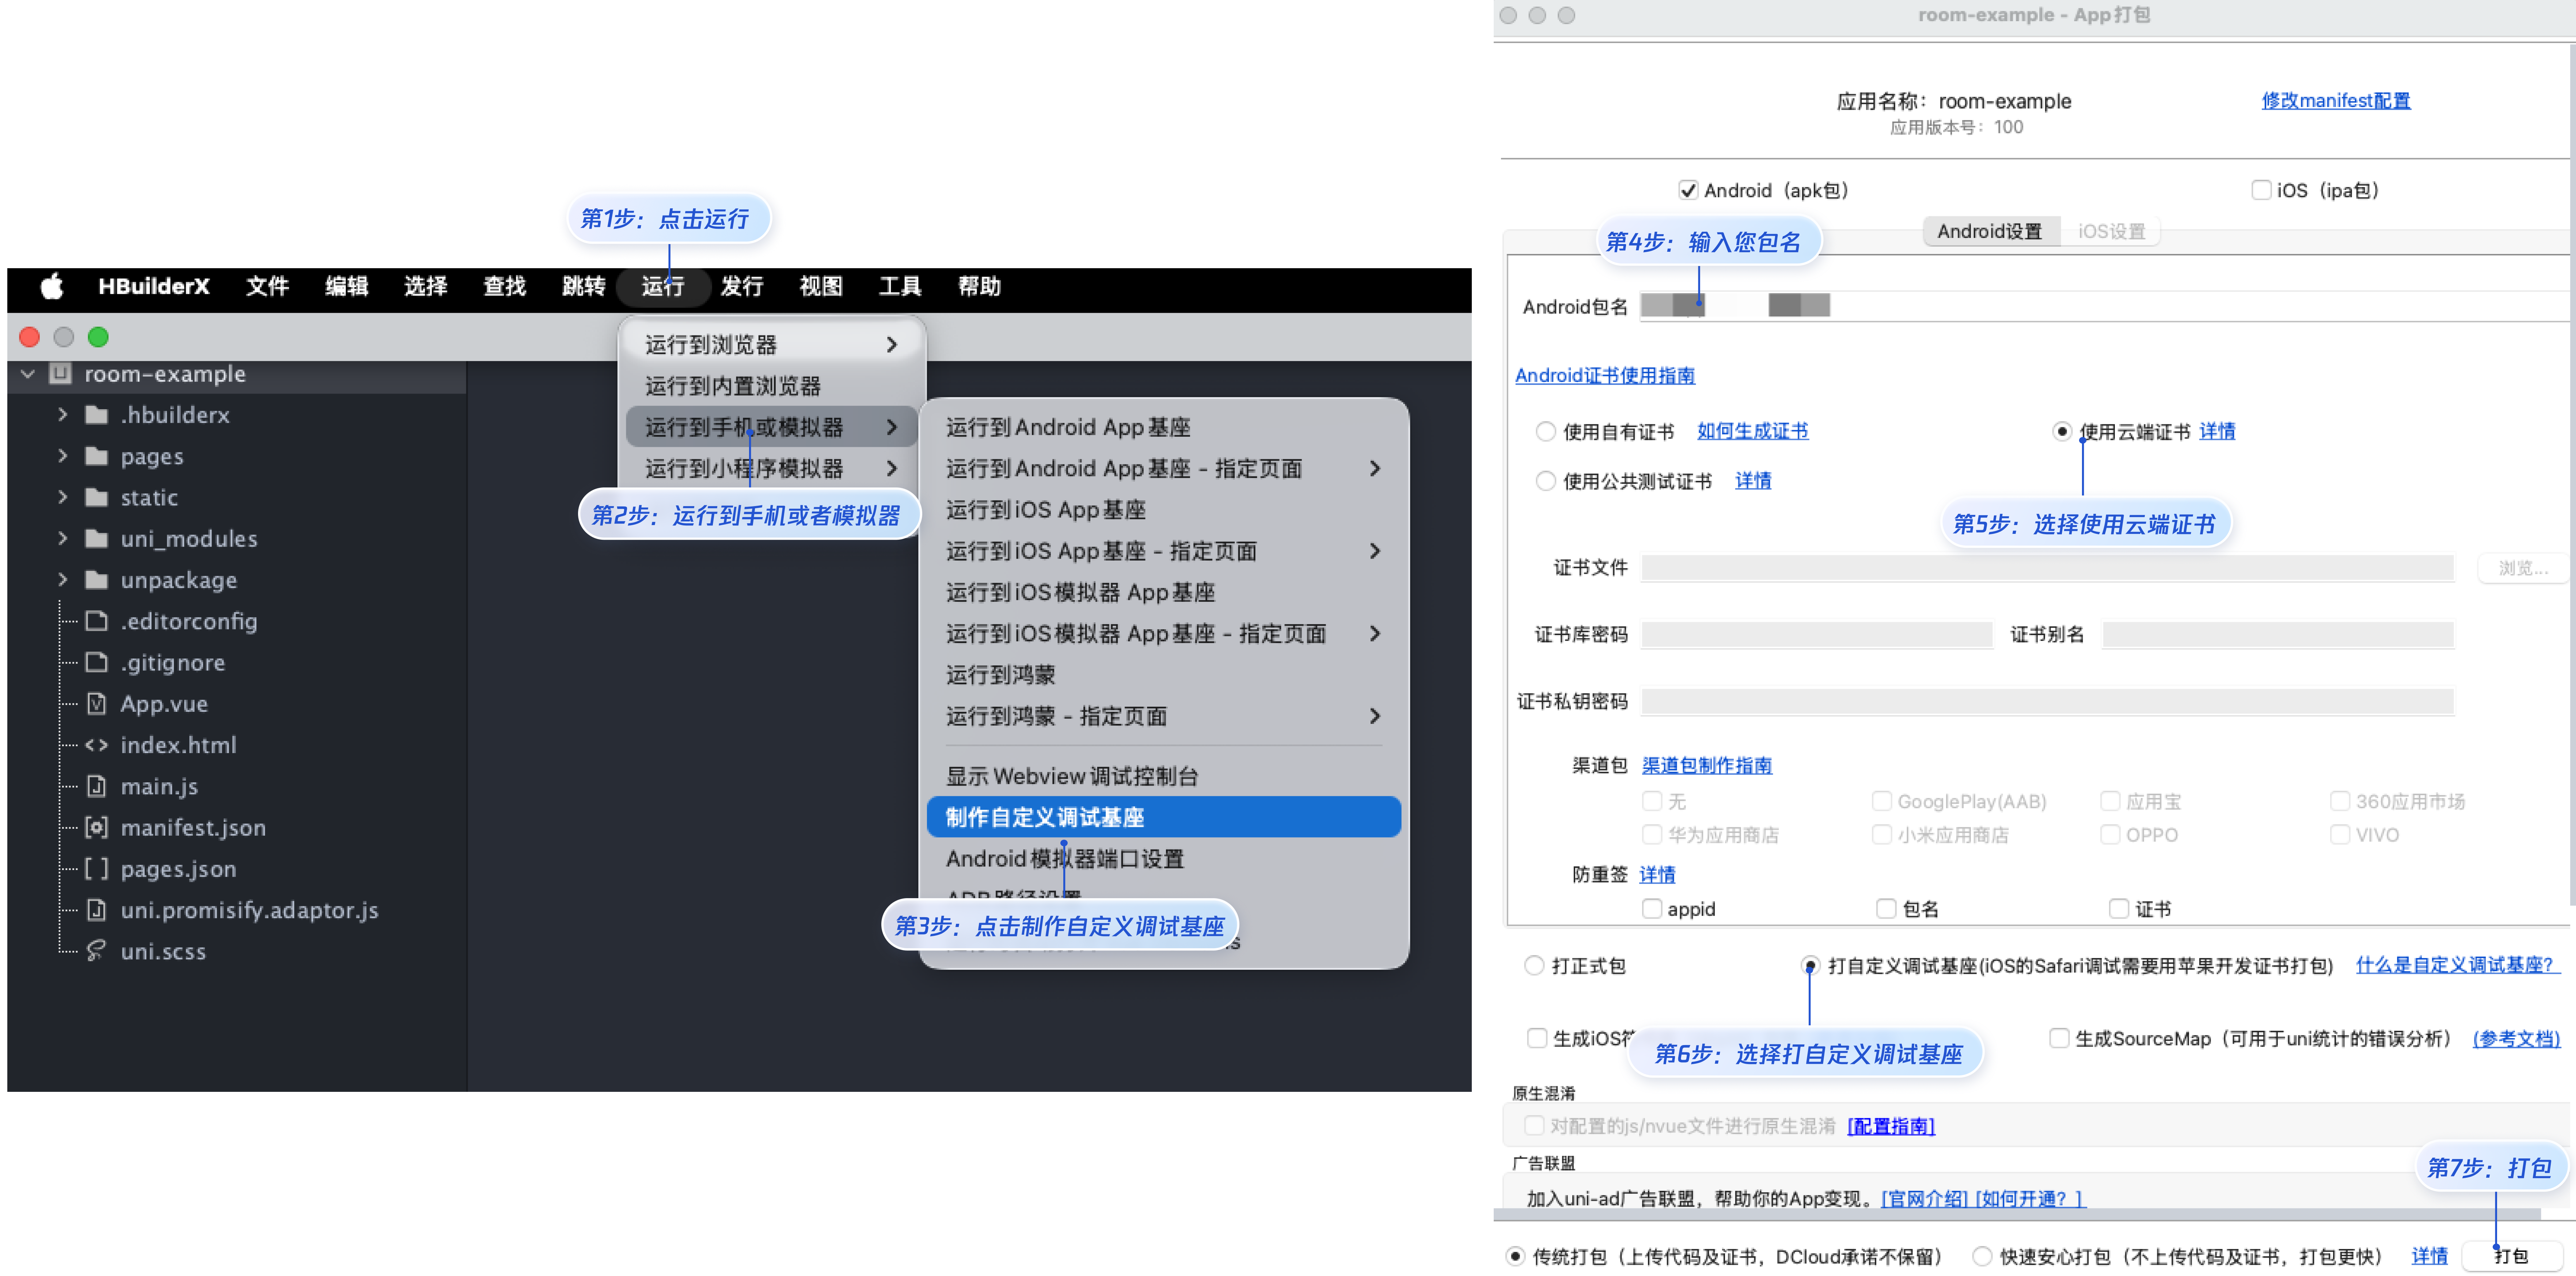Open the 运行 menu in menu bar
The height and width of the screenshot is (1276, 2576).
pyautogui.click(x=663, y=287)
